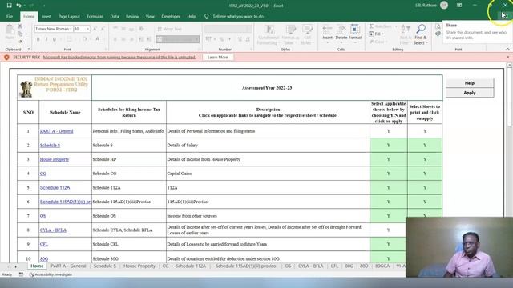The image size is (513, 288).
Task: Toggle Center alignment
Action: pyautogui.click(x=123, y=39)
